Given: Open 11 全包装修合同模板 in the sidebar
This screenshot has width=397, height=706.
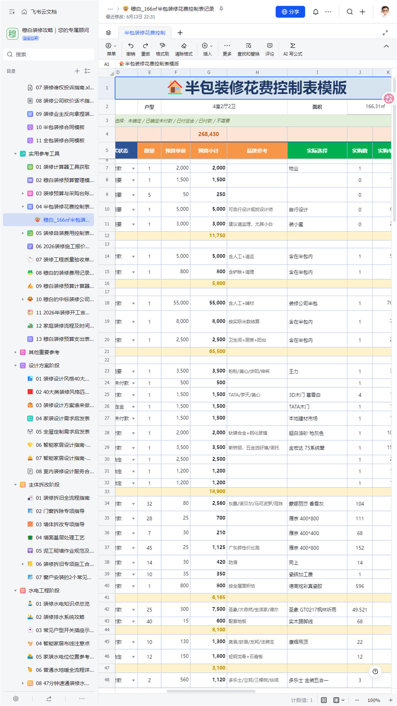Looking at the screenshot, I should [x=60, y=141].
